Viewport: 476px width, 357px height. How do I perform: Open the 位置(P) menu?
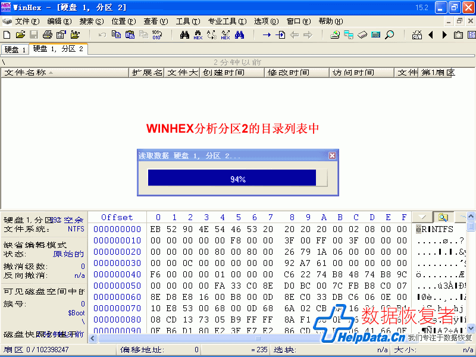click(124, 21)
